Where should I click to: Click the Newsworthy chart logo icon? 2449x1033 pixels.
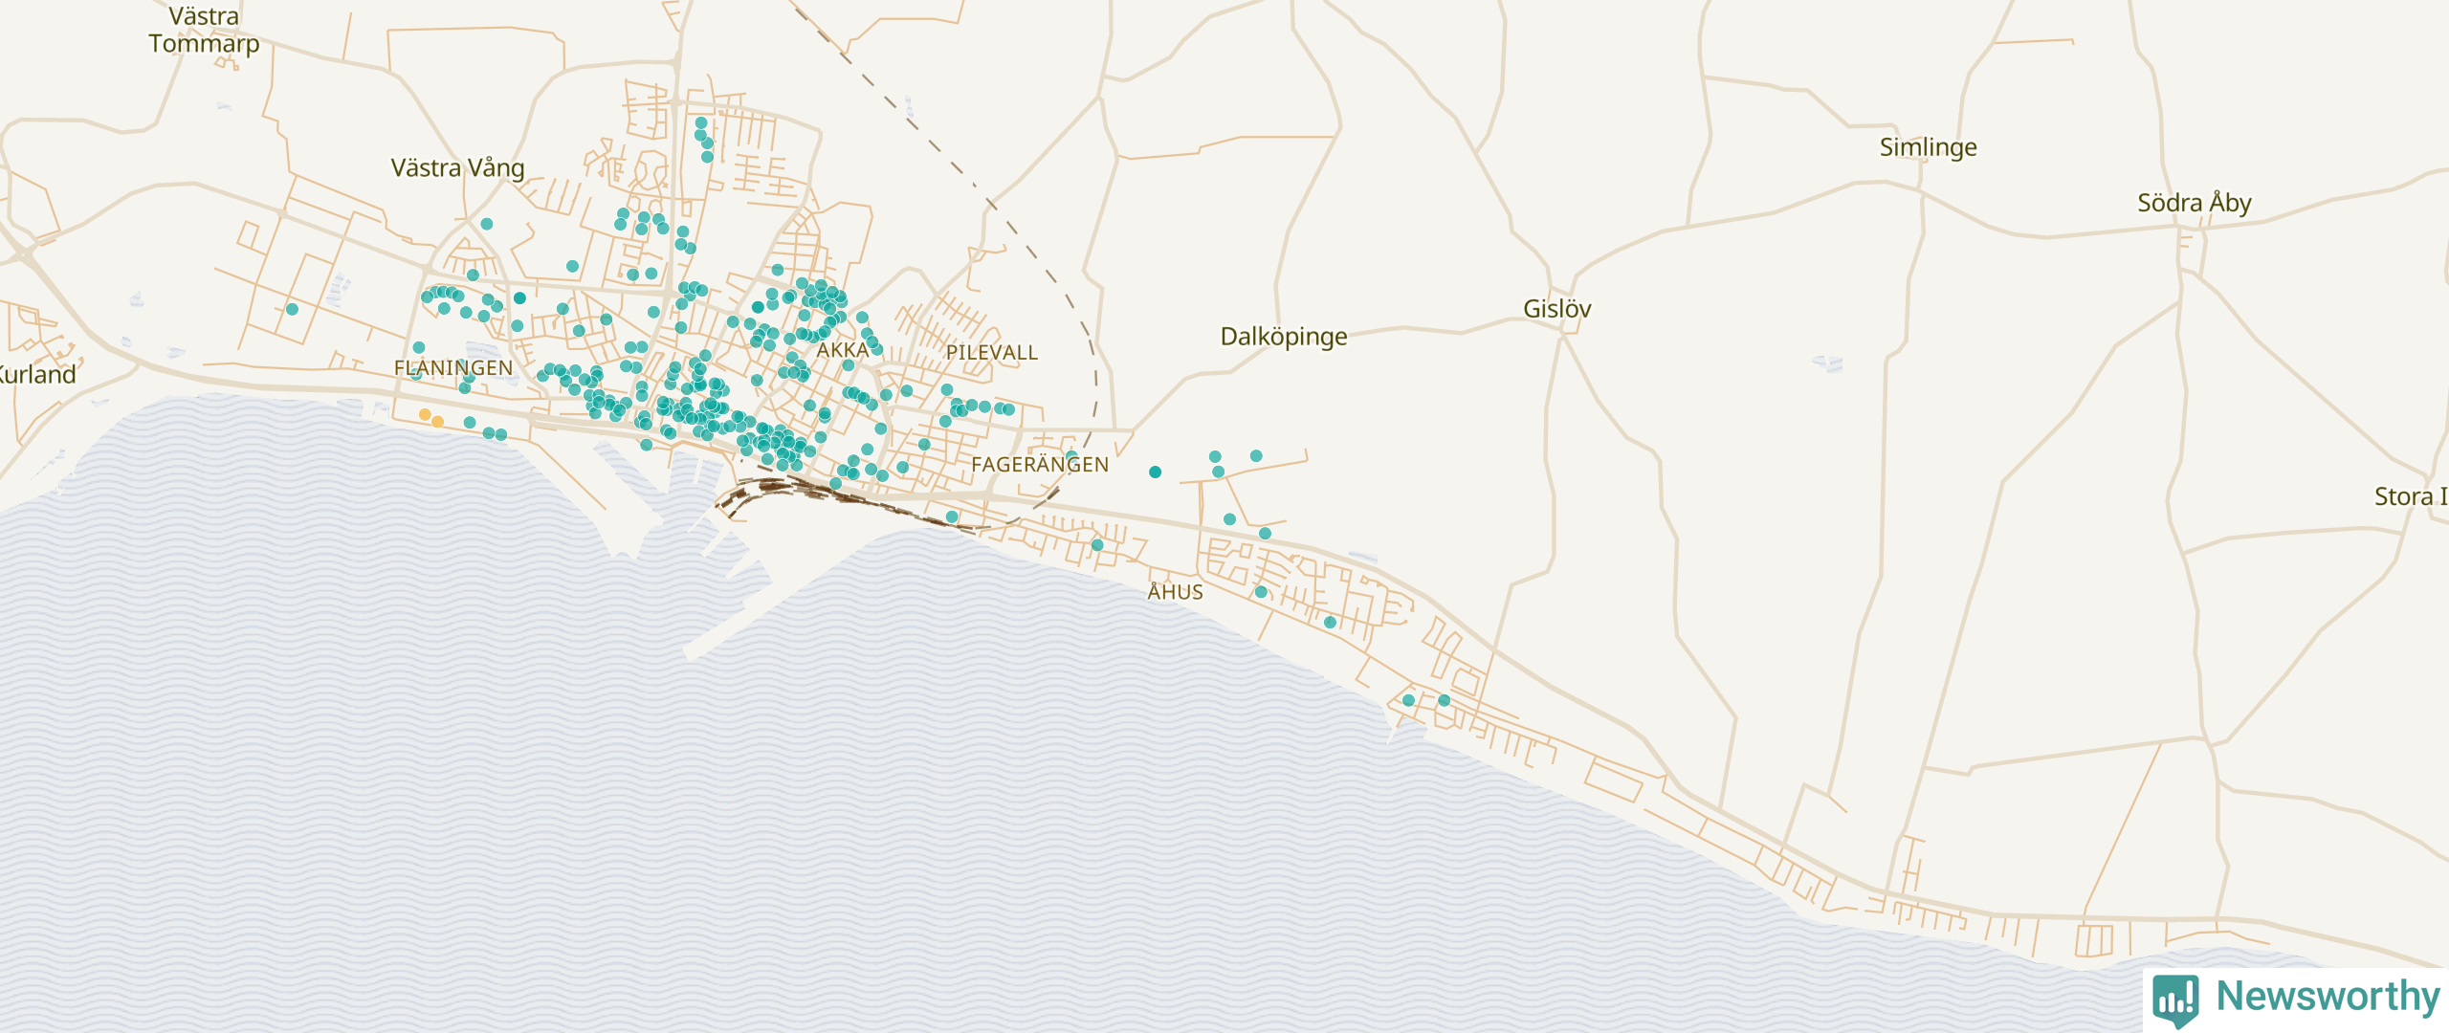click(2175, 999)
